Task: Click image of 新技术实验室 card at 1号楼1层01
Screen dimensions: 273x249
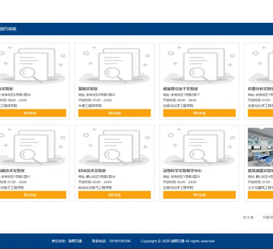Action: point(33,147)
